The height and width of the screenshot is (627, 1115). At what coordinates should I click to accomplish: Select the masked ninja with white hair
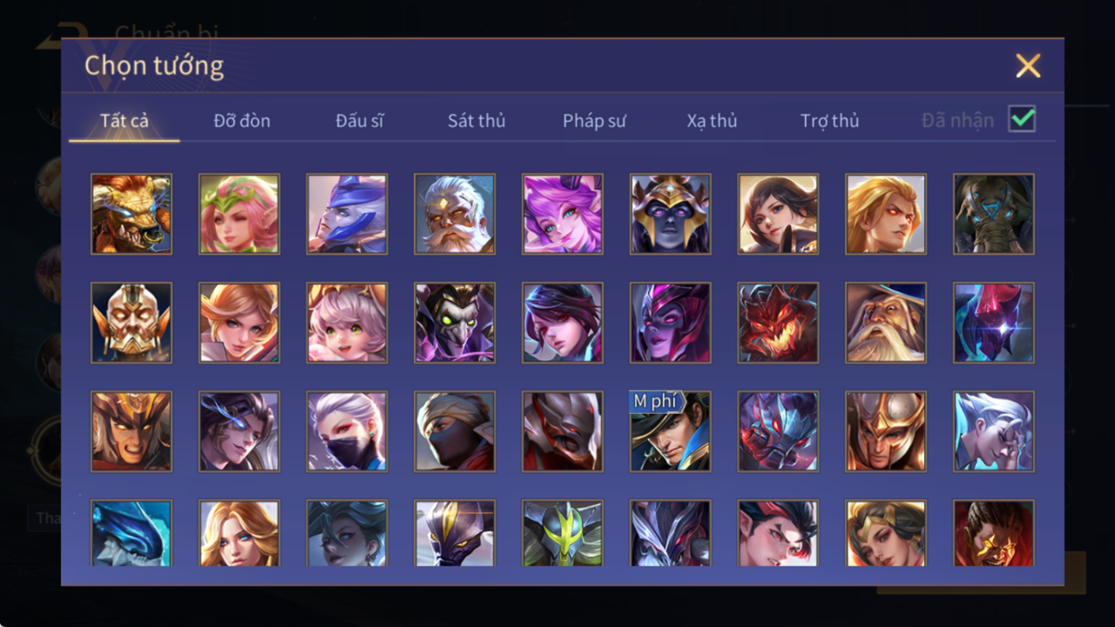coord(346,431)
